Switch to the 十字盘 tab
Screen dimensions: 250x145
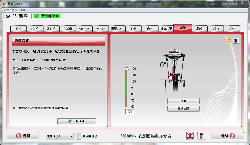coord(101,29)
